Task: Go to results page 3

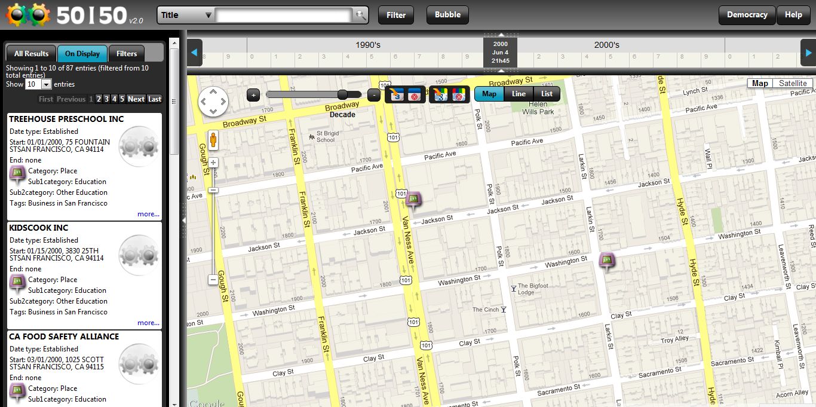Action: click(x=107, y=99)
